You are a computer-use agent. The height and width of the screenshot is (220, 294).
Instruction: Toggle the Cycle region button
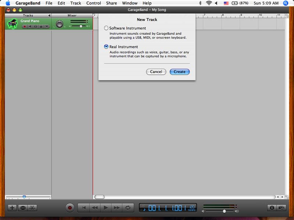pos(128,208)
